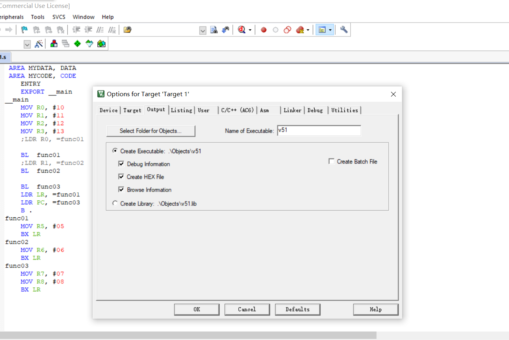509x340 pixels.
Task: Insert a breakpoint with red dot icon
Action: [264, 30]
